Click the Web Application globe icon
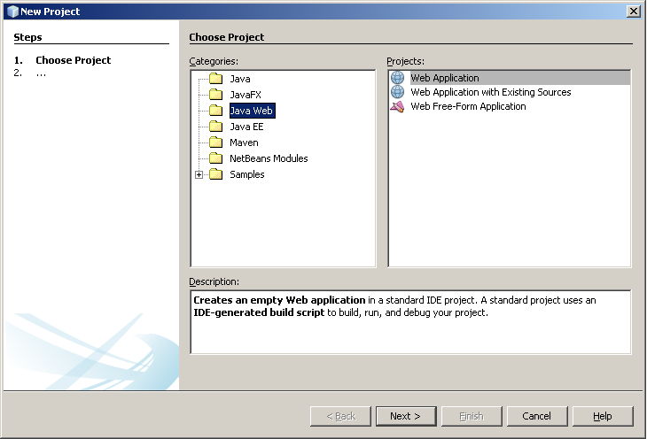This screenshot has height=439, width=647. [x=397, y=78]
